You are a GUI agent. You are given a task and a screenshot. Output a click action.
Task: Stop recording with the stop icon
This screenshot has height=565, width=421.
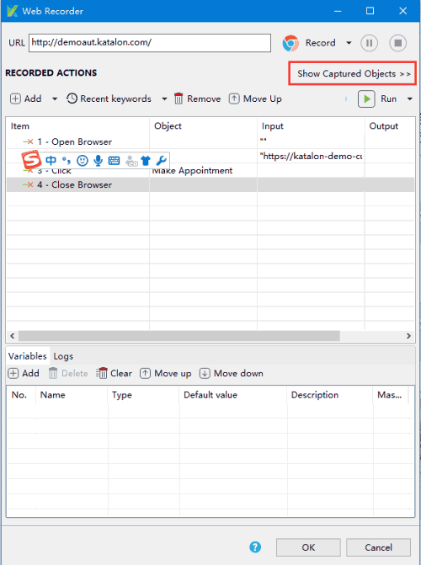point(398,43)
